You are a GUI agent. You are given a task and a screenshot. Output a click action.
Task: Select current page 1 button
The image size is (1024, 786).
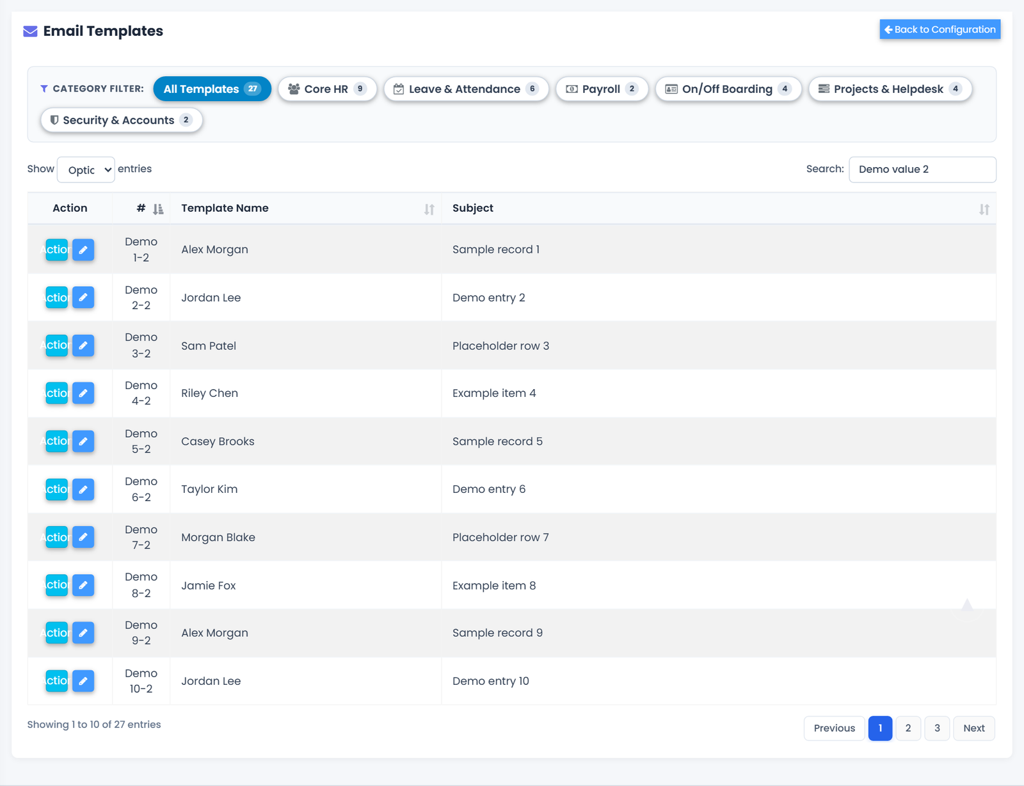click(x=880, y=728)
